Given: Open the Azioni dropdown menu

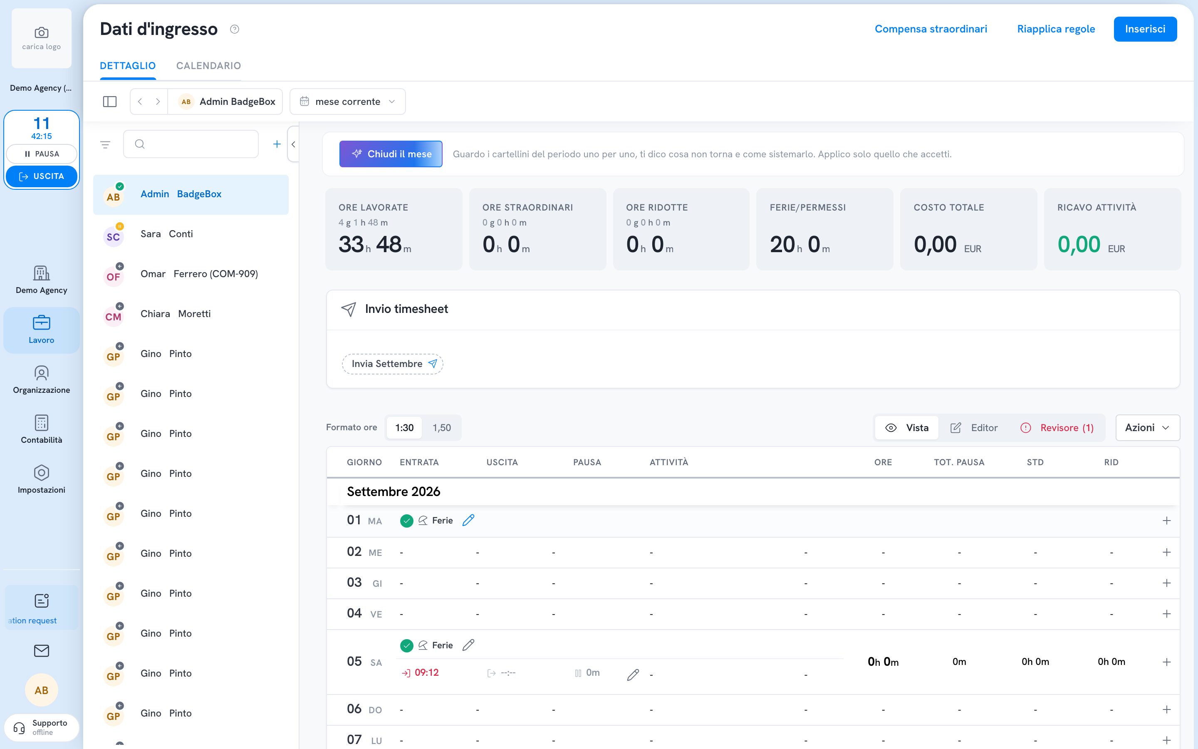Looking at the screenshot, I should point(1148,427).
